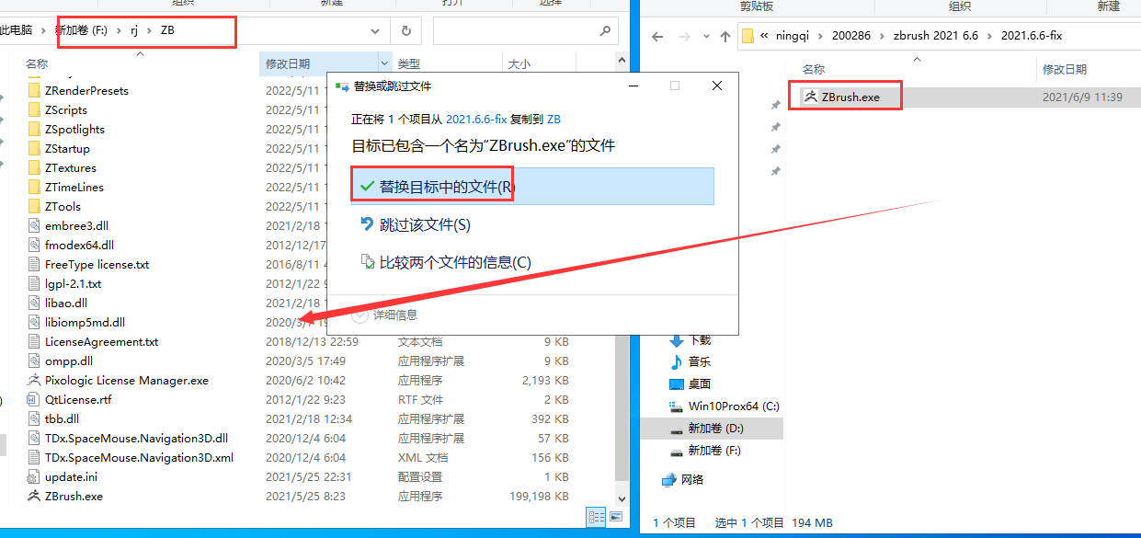Select the LicenseAgreement.txt file
1141x538 pixels.
click(x=101, y=341)
